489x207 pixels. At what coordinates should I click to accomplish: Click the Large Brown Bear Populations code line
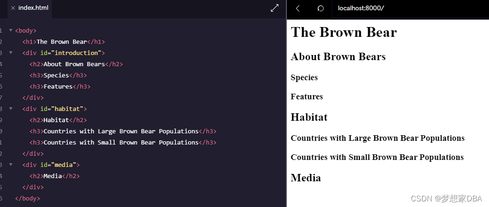click(123, 131)
